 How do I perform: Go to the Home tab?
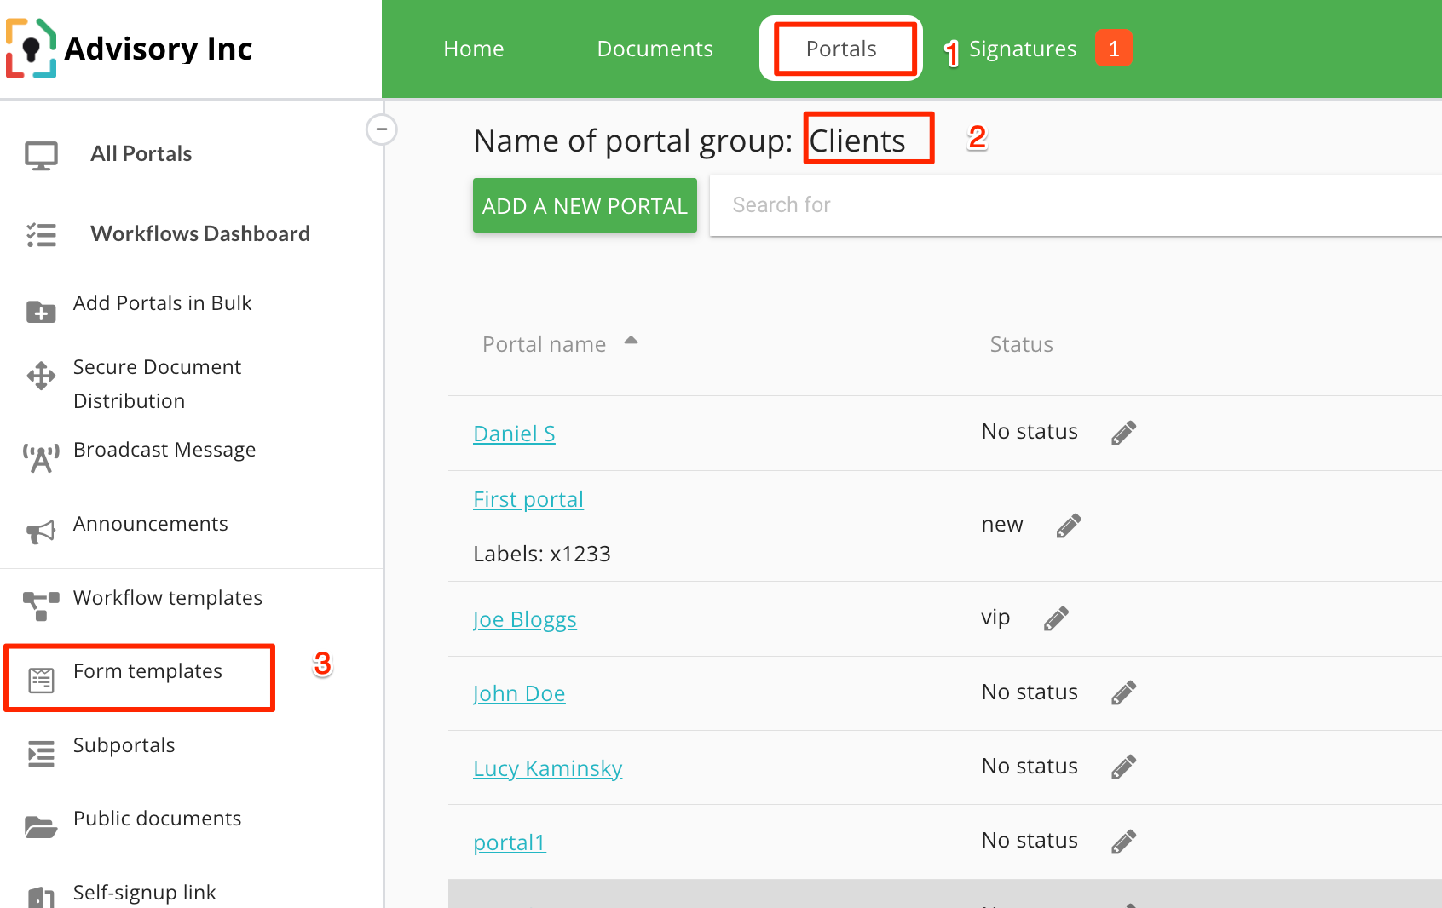click(x=473, y=49)
